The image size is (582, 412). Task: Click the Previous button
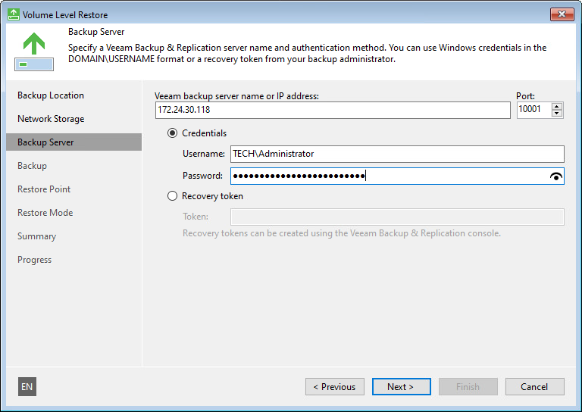pyautogui.click(x=335, y=387)
